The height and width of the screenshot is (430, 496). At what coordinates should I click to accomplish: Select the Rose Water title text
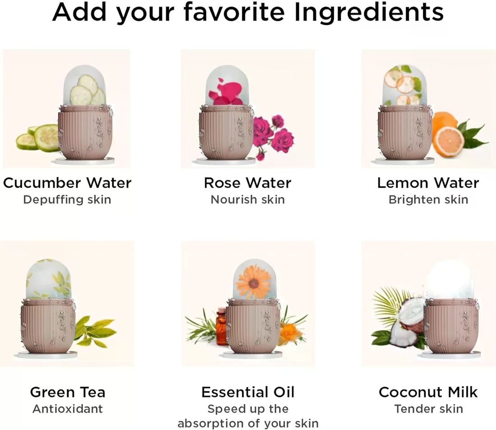[248, 183]
